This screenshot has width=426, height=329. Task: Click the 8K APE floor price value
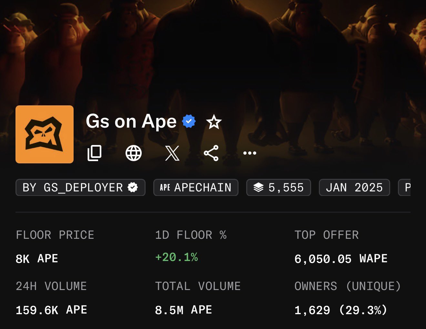[x=37, y=259]
